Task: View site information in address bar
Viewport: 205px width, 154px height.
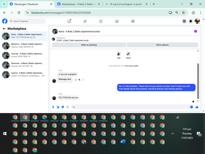Action: [27, 13]
